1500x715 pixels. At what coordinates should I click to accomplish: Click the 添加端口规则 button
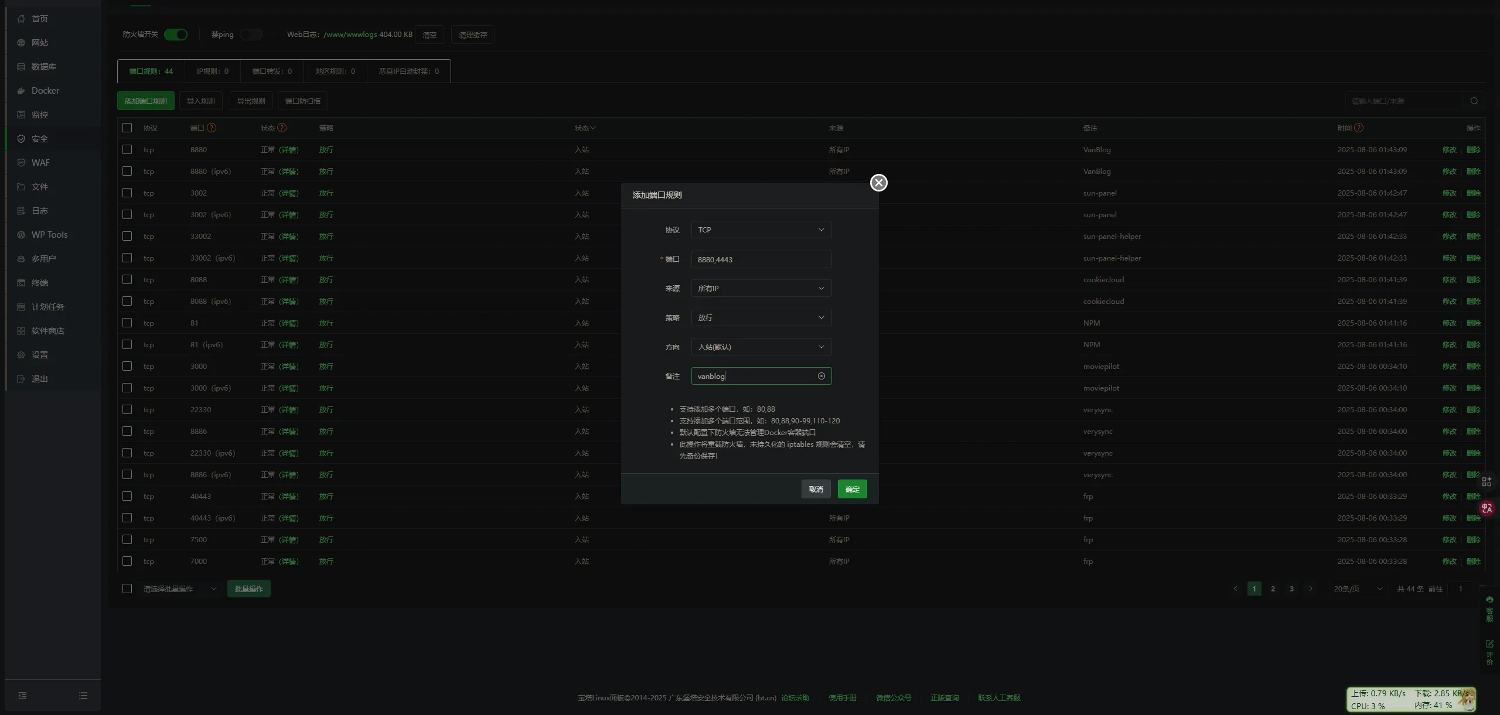146,101
